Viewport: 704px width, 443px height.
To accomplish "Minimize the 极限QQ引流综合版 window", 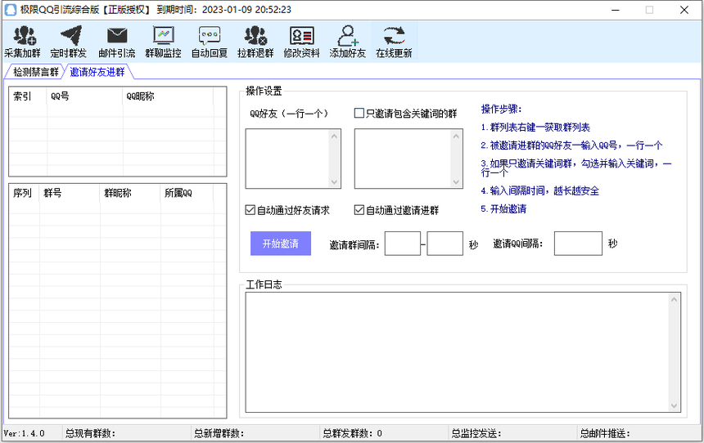I will pos(616,10).
